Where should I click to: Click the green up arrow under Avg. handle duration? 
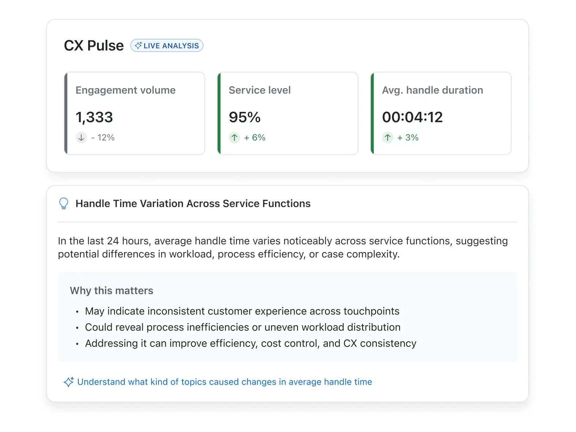(x=388, y=138)
